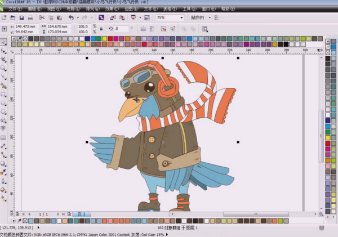The height and width of the screenshot is (237, 338).
Task: Click the 贴齐(P) snap button
Action: pos(198,17)
